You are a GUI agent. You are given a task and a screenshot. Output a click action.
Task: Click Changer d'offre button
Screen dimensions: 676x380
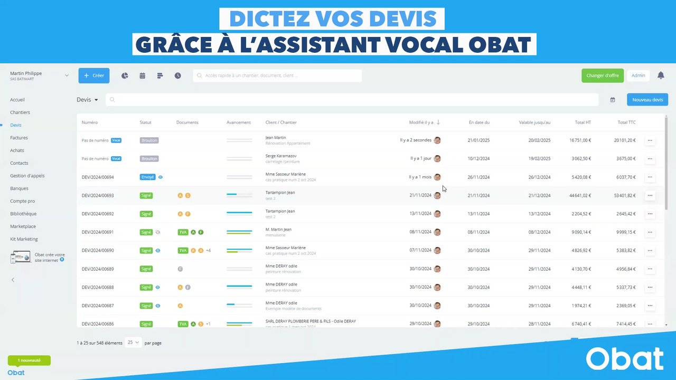click(x=603, y=75)
